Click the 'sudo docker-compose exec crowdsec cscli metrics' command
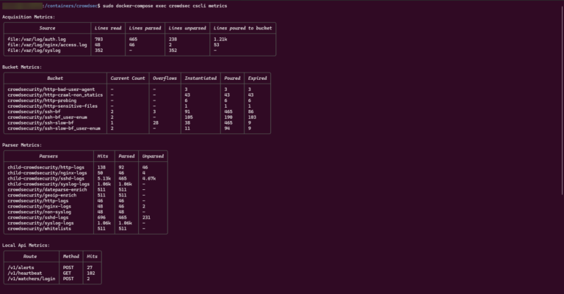 [x=164, y=6]
